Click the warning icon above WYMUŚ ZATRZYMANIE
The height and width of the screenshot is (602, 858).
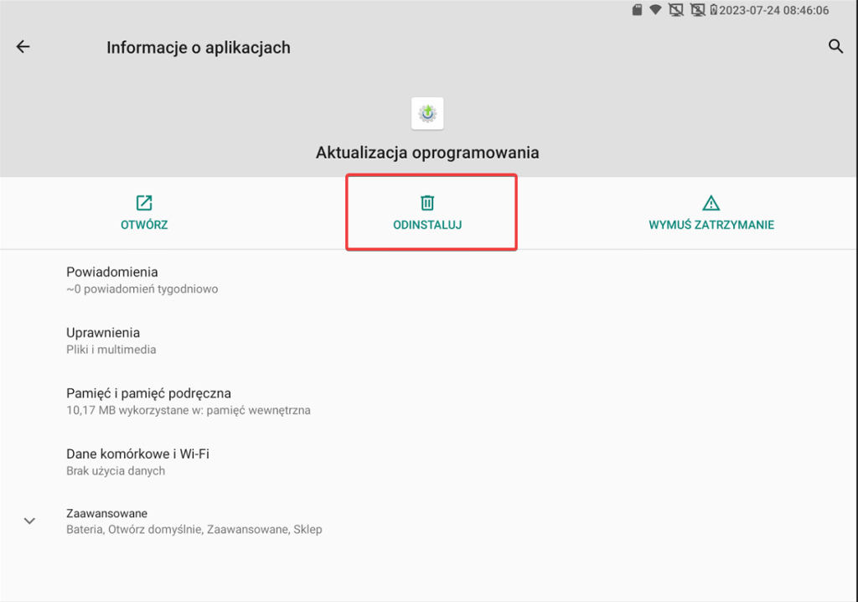click(x=711, y=202)
